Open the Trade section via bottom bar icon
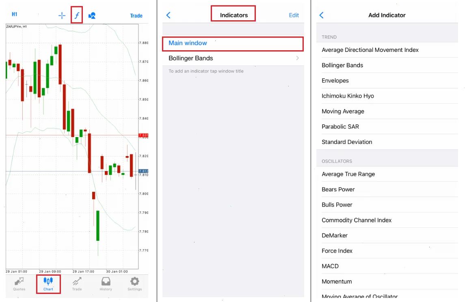This screenshot has height=302, width=467. point(77,284)
